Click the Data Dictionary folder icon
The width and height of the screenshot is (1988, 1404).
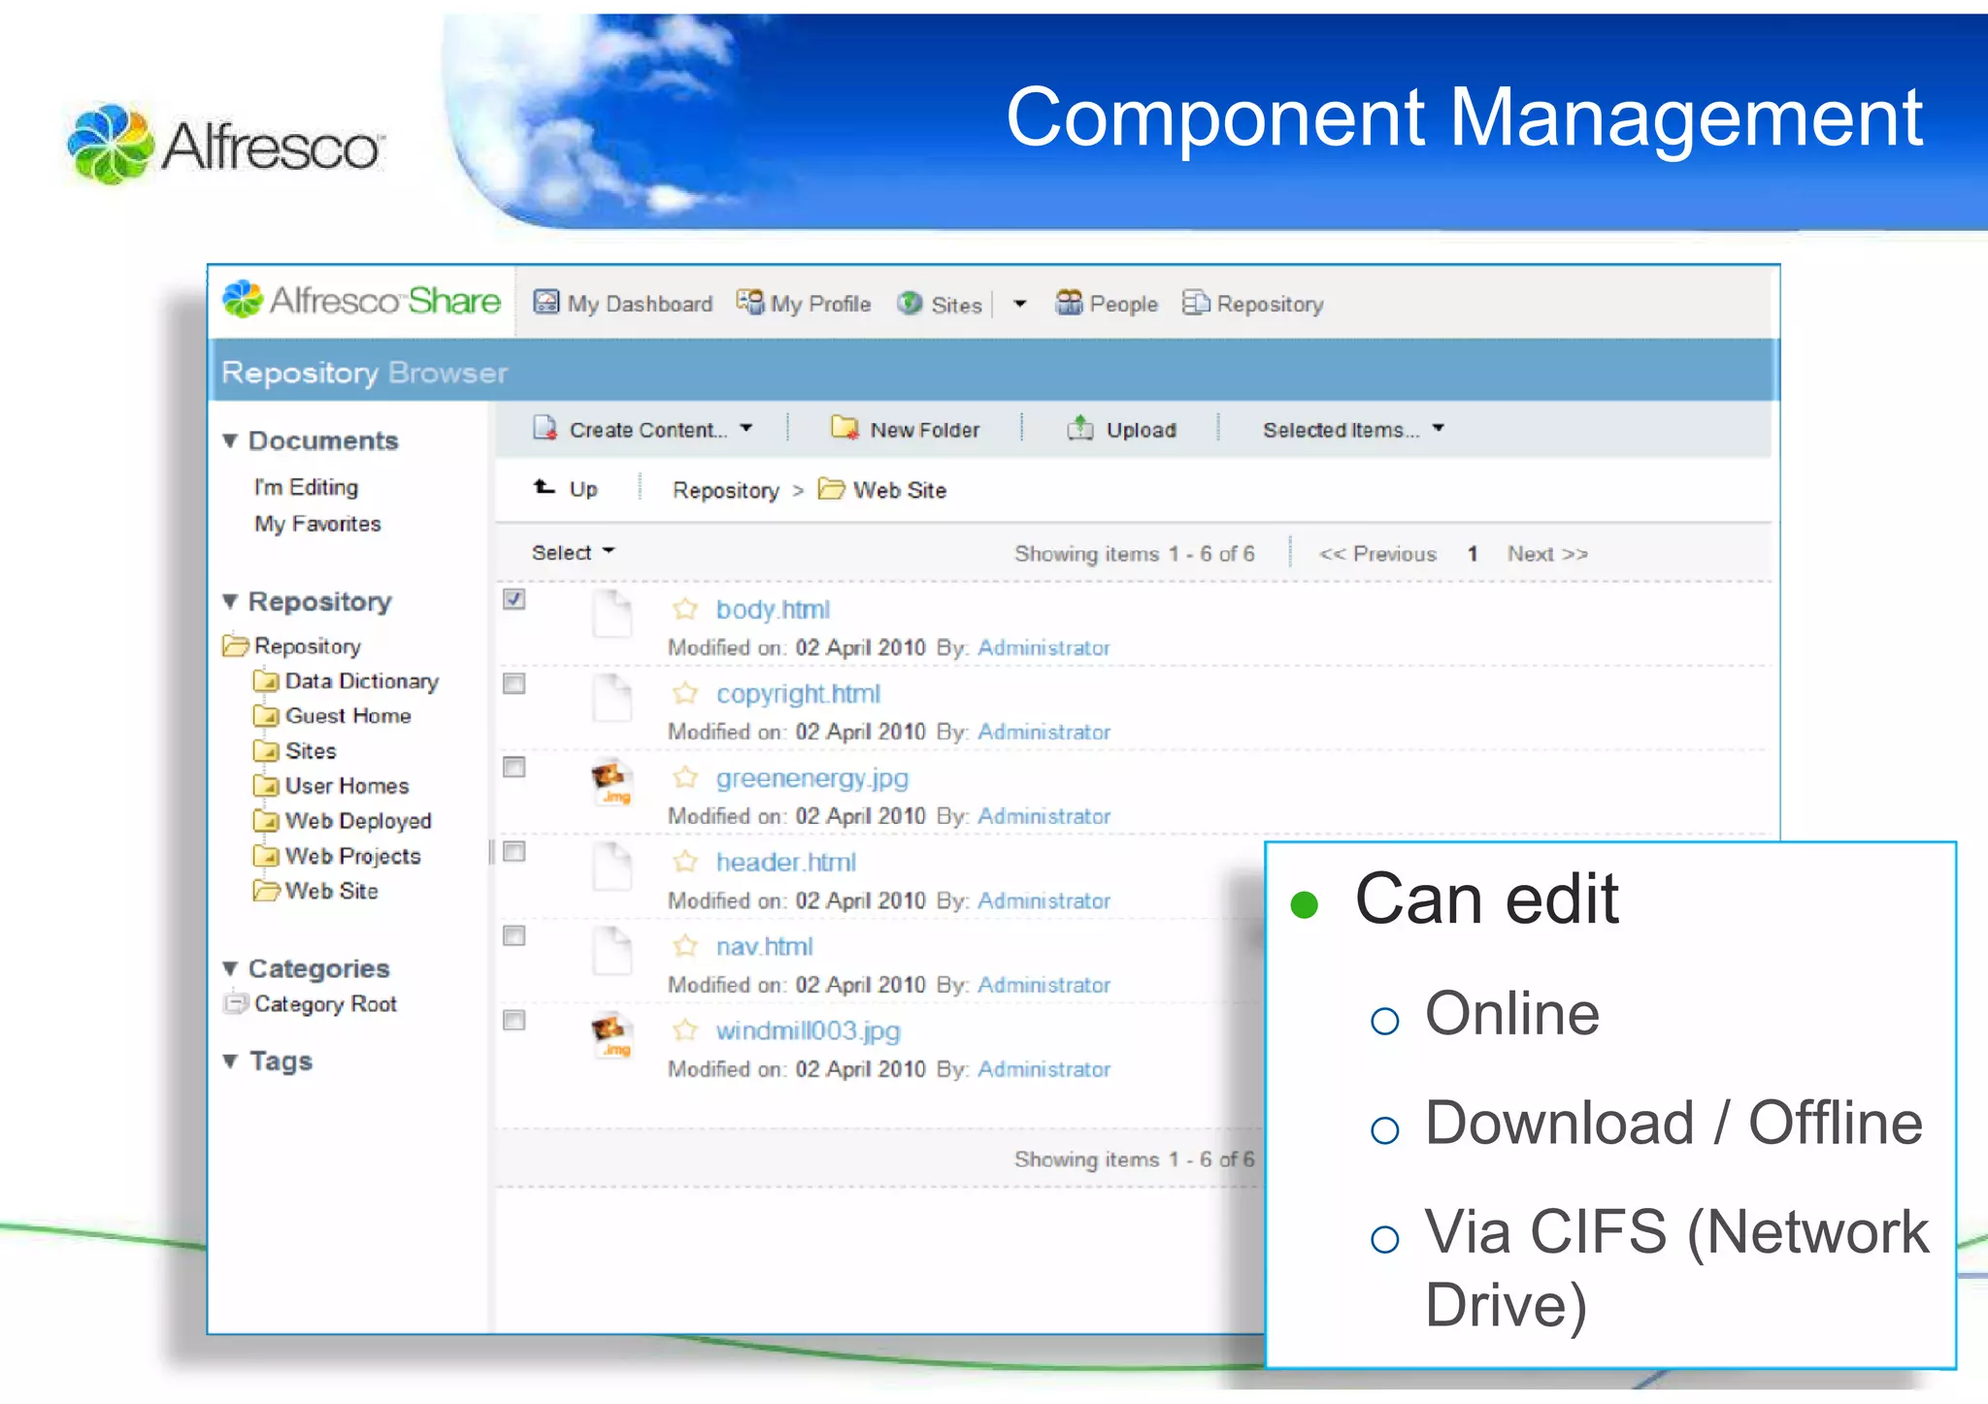[x=266, y=680]
